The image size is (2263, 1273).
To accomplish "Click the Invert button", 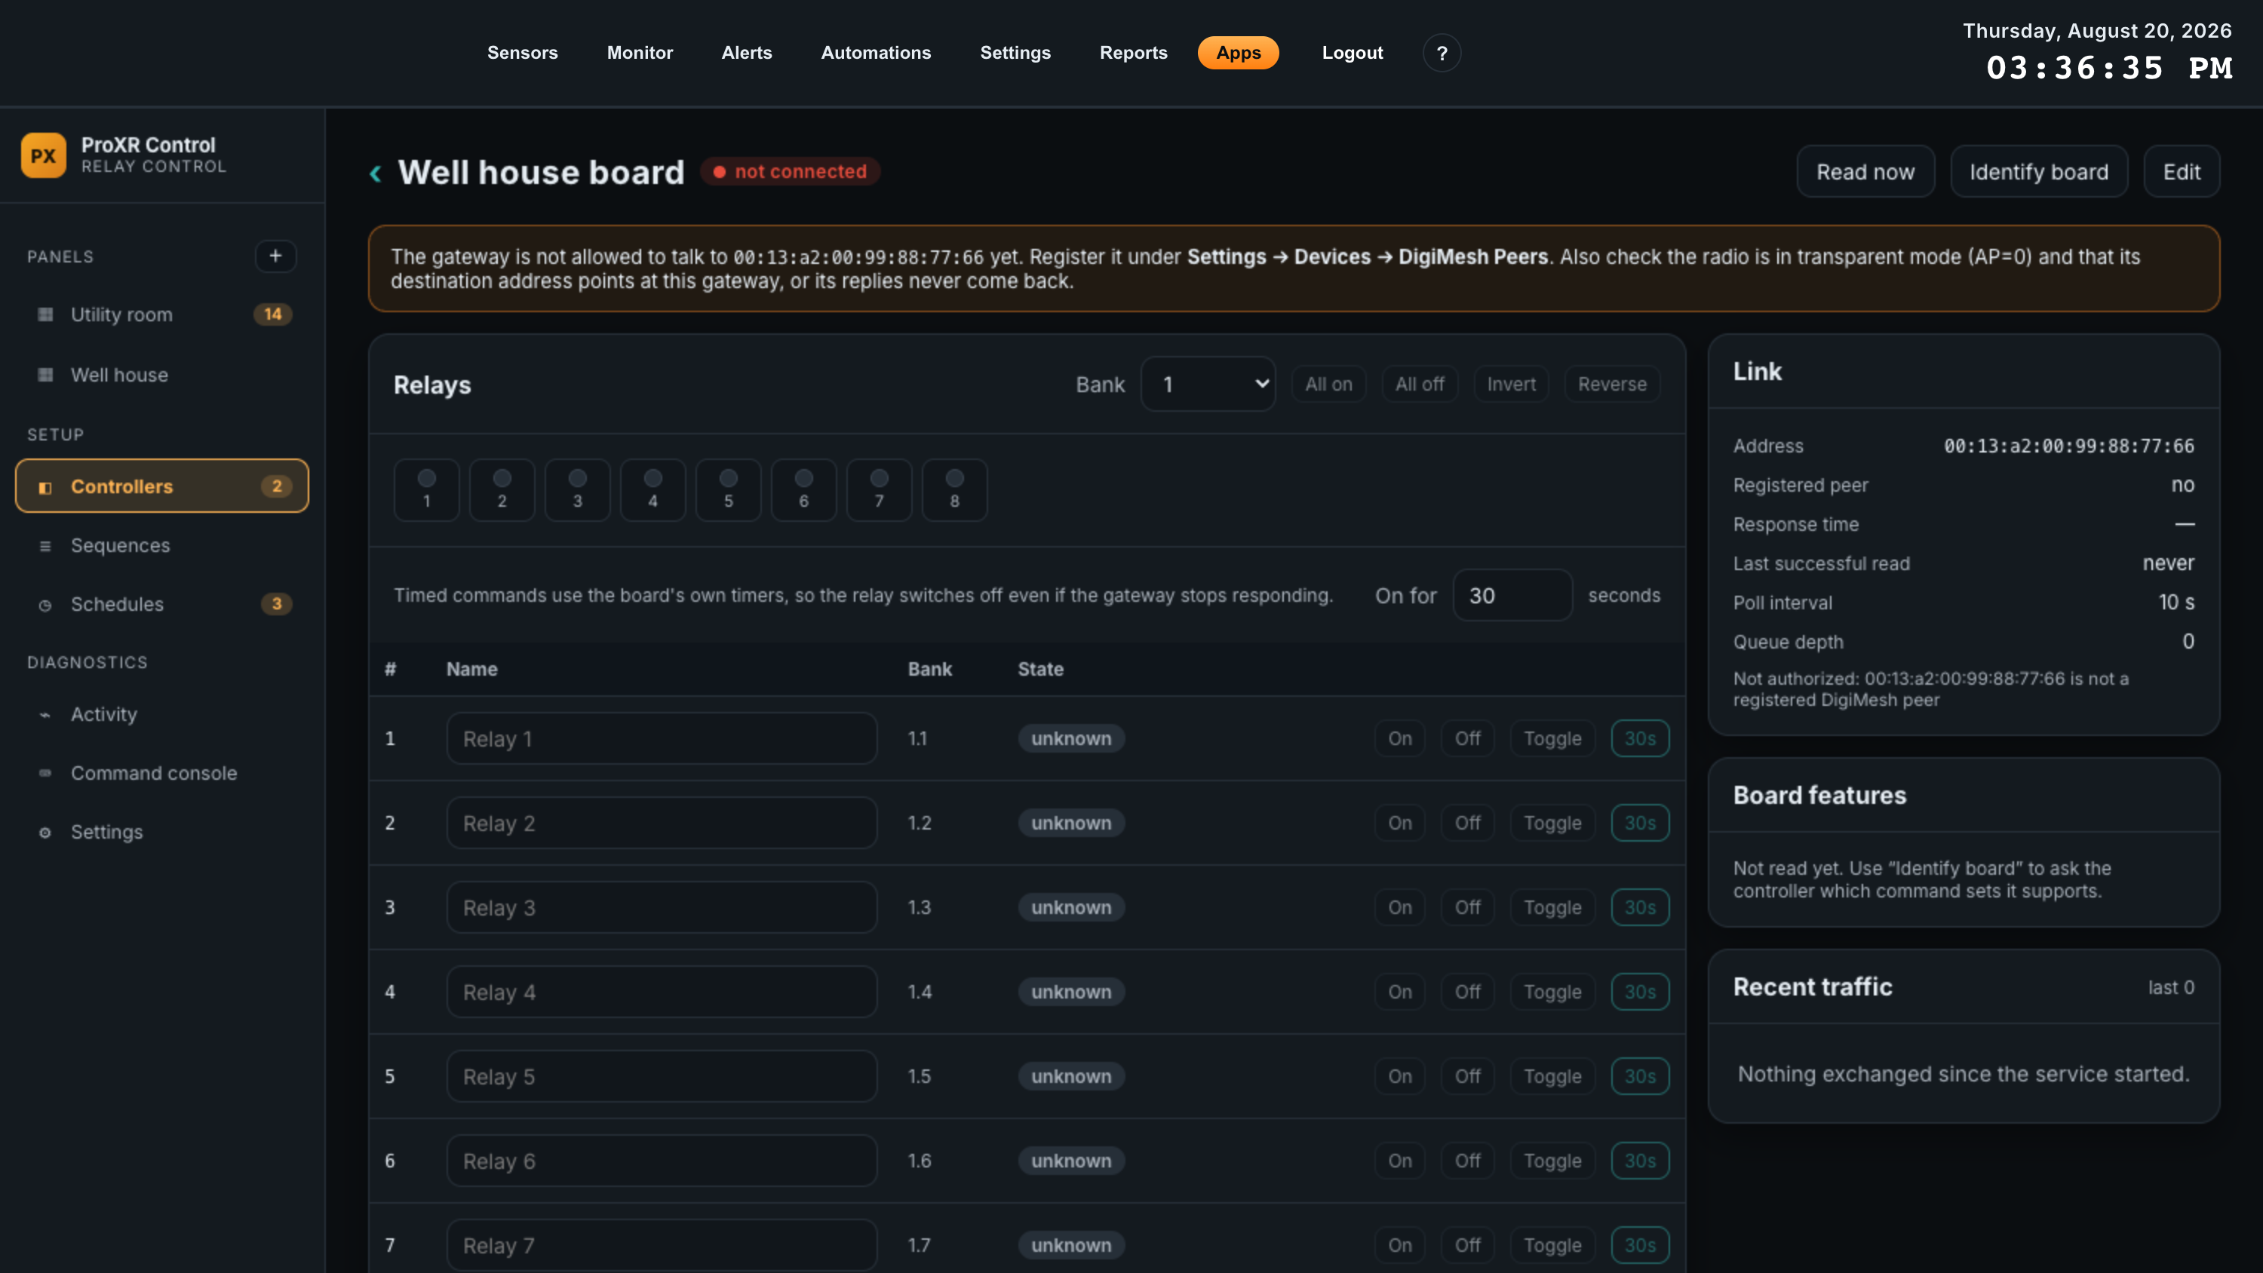I will 1511,384.
